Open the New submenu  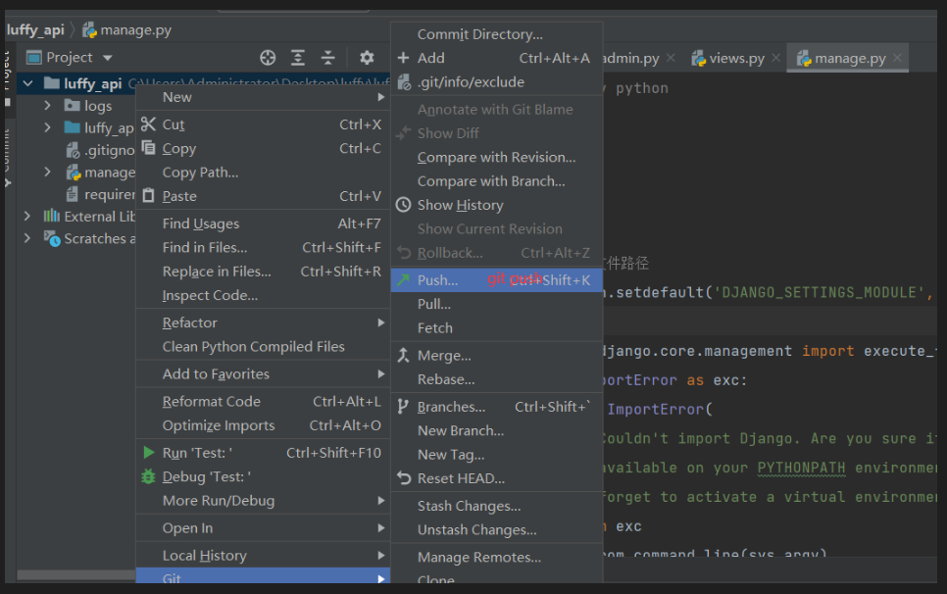tap(264, 97)
